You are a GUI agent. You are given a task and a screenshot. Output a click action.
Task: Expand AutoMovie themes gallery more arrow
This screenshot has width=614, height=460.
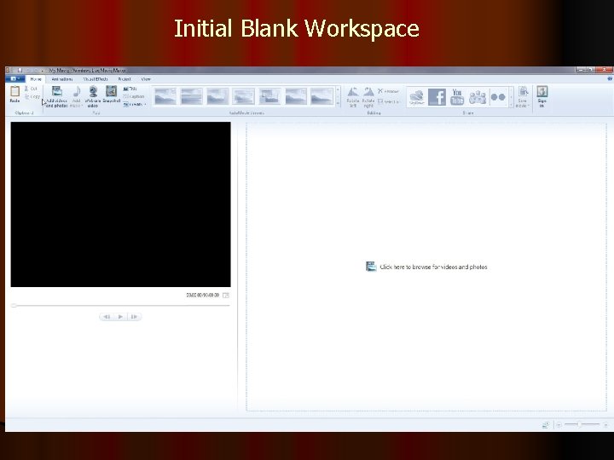338,105
